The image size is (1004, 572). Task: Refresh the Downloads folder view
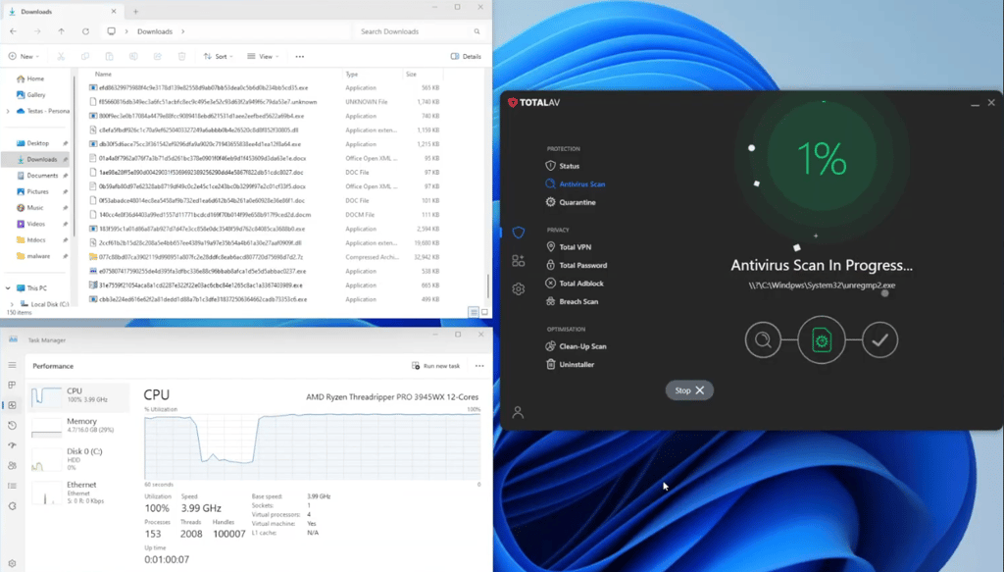[85, 31]
